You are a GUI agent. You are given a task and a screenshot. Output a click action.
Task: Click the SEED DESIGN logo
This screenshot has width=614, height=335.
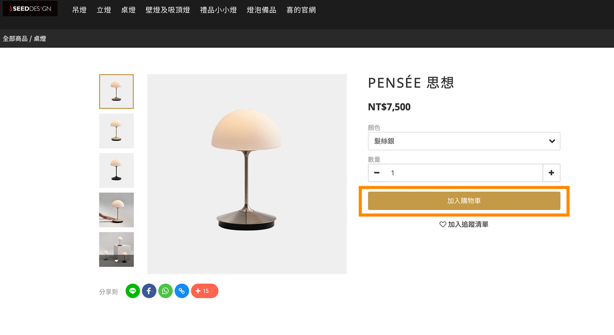[30, 9]
